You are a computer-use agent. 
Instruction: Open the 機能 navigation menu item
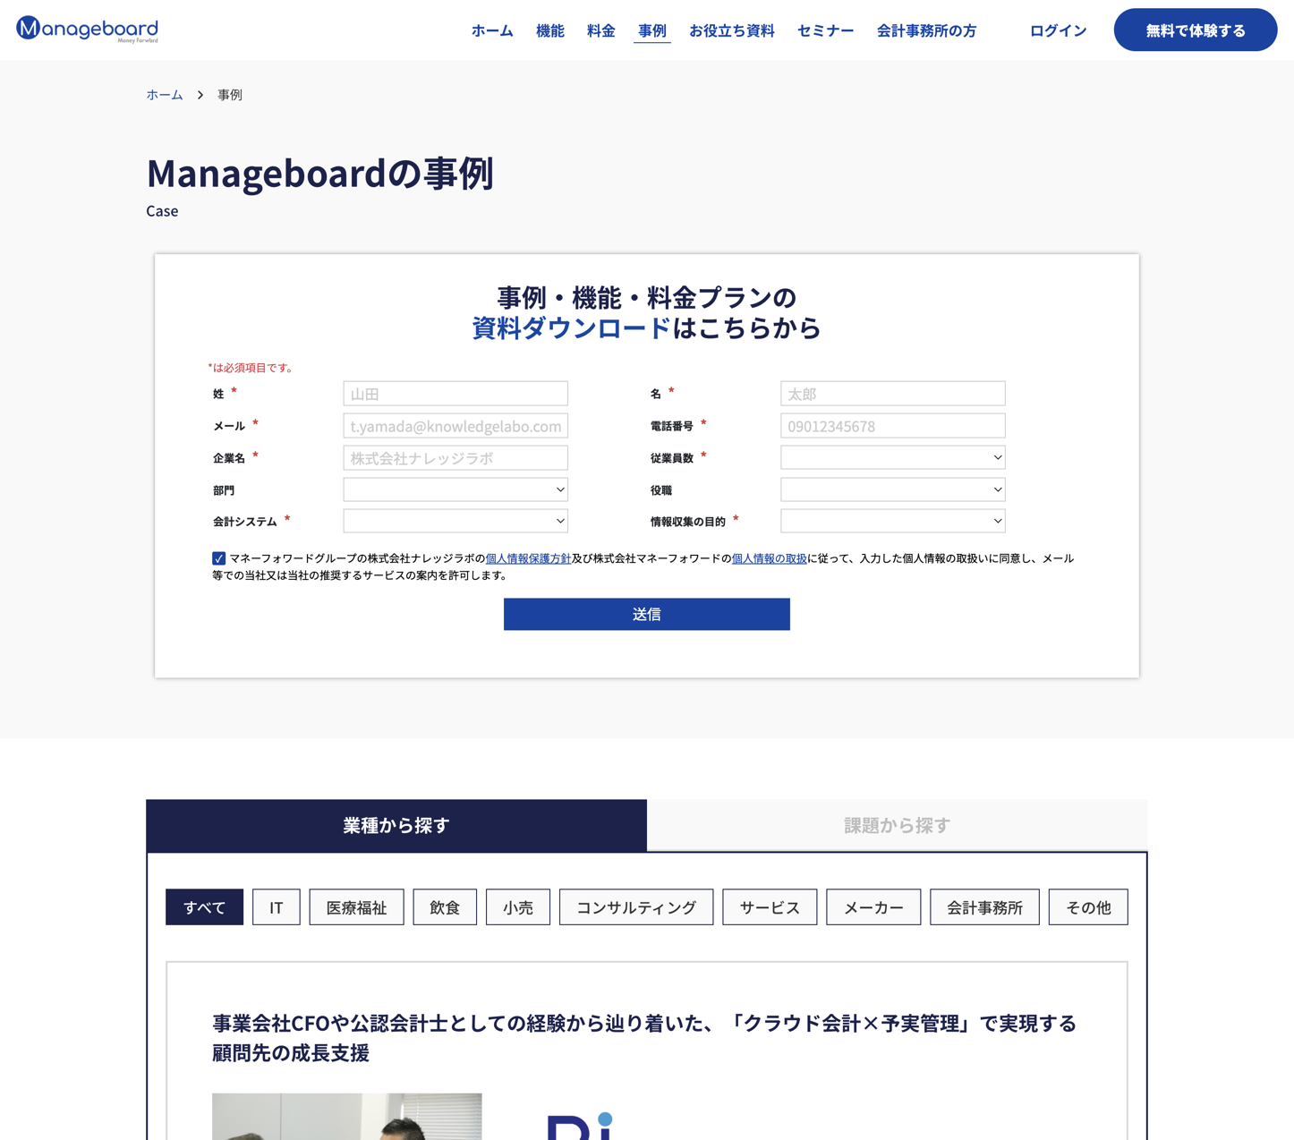(549, 30)
